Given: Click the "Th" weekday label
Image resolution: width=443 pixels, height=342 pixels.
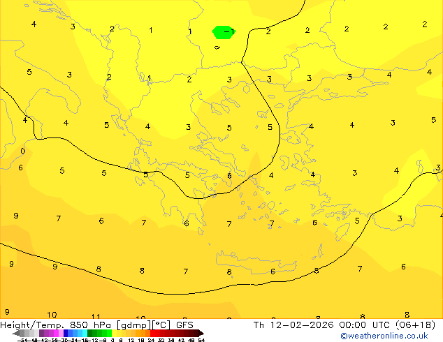Looking at the screenshot, I should (x=259, y=325).
